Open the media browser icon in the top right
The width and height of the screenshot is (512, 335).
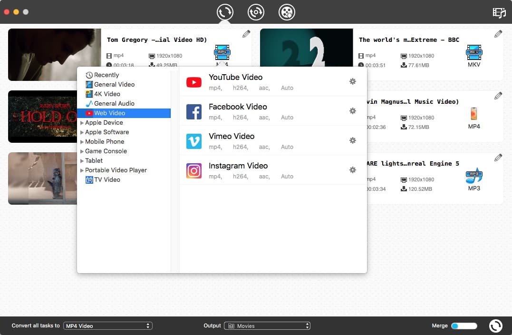click(499, 13)
